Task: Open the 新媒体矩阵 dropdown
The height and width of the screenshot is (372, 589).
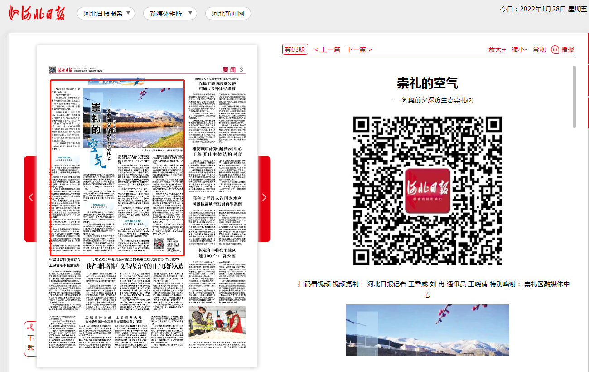Action: (170, 13)
